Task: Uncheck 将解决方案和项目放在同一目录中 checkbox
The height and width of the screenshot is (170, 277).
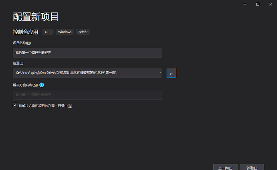Action: click(15, 105)
